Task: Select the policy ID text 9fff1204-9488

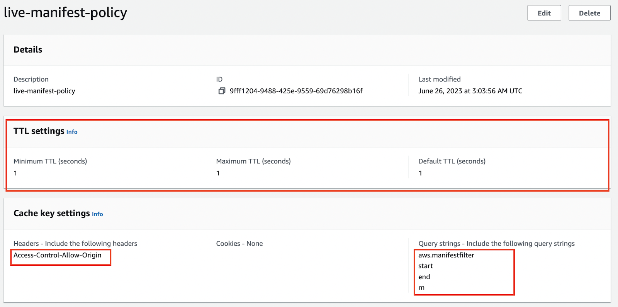Action: (x=296, y=91)
